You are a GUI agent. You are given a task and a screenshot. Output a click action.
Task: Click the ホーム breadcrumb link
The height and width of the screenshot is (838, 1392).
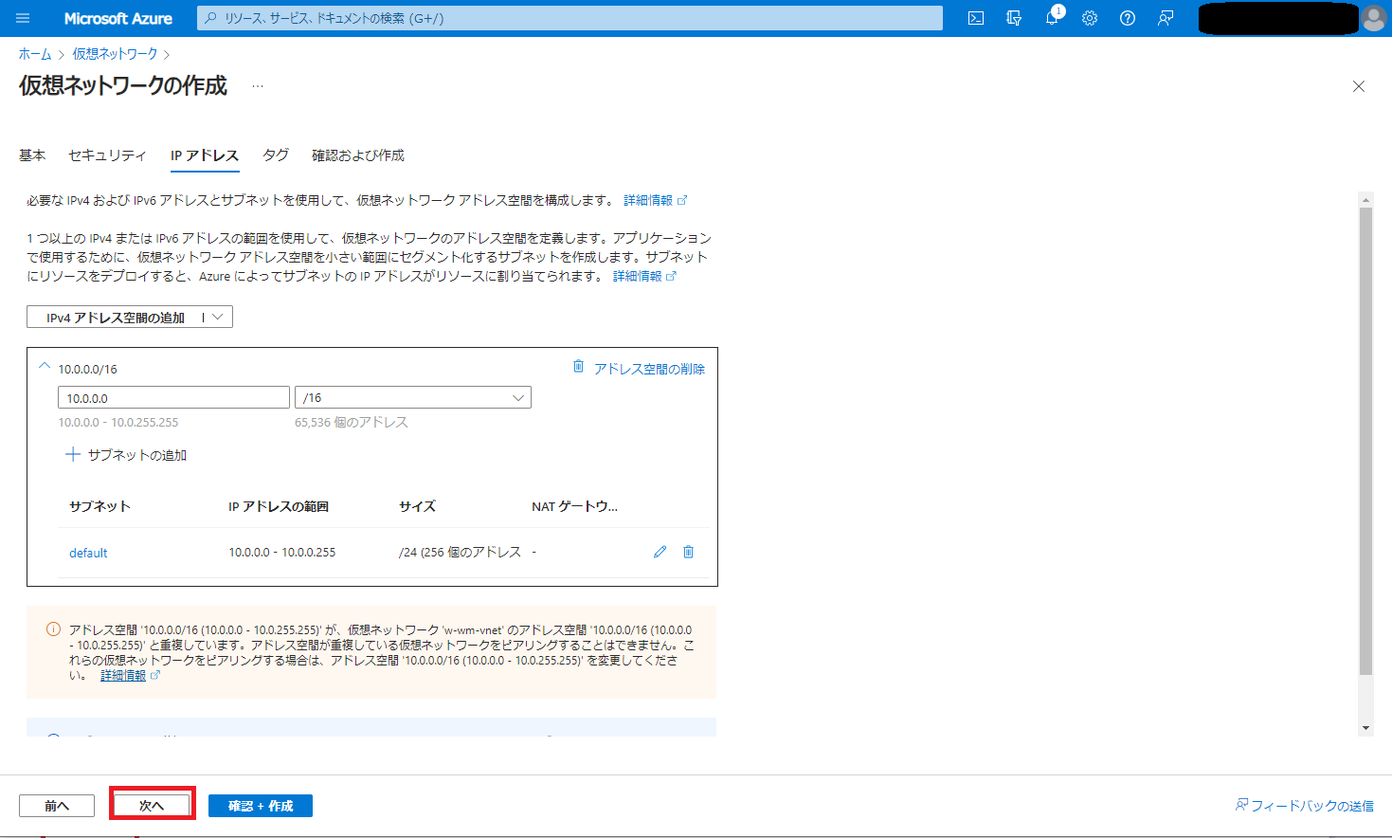[x=35, y=54]
